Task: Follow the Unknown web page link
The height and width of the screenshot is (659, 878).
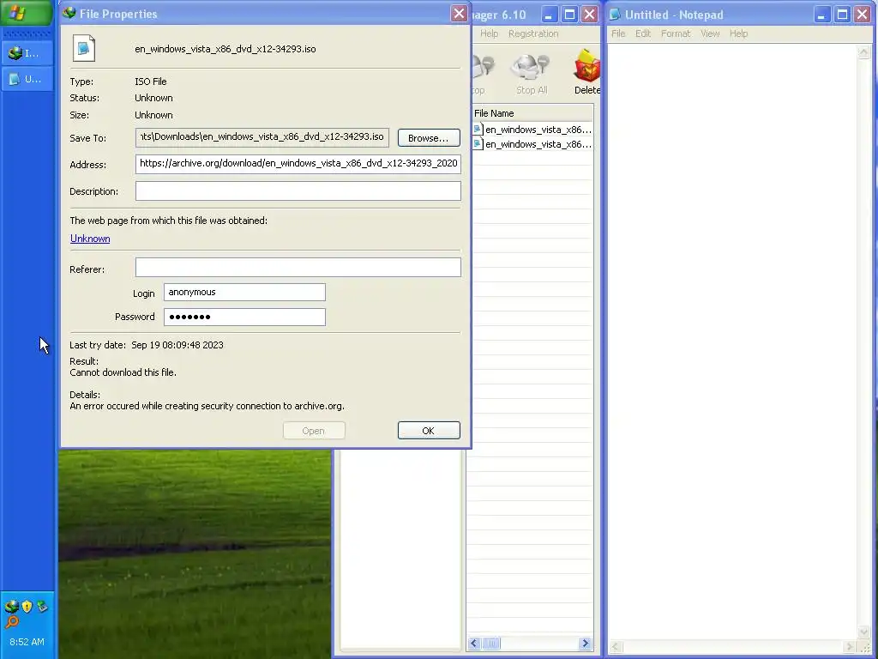Action: coord(90,239)
